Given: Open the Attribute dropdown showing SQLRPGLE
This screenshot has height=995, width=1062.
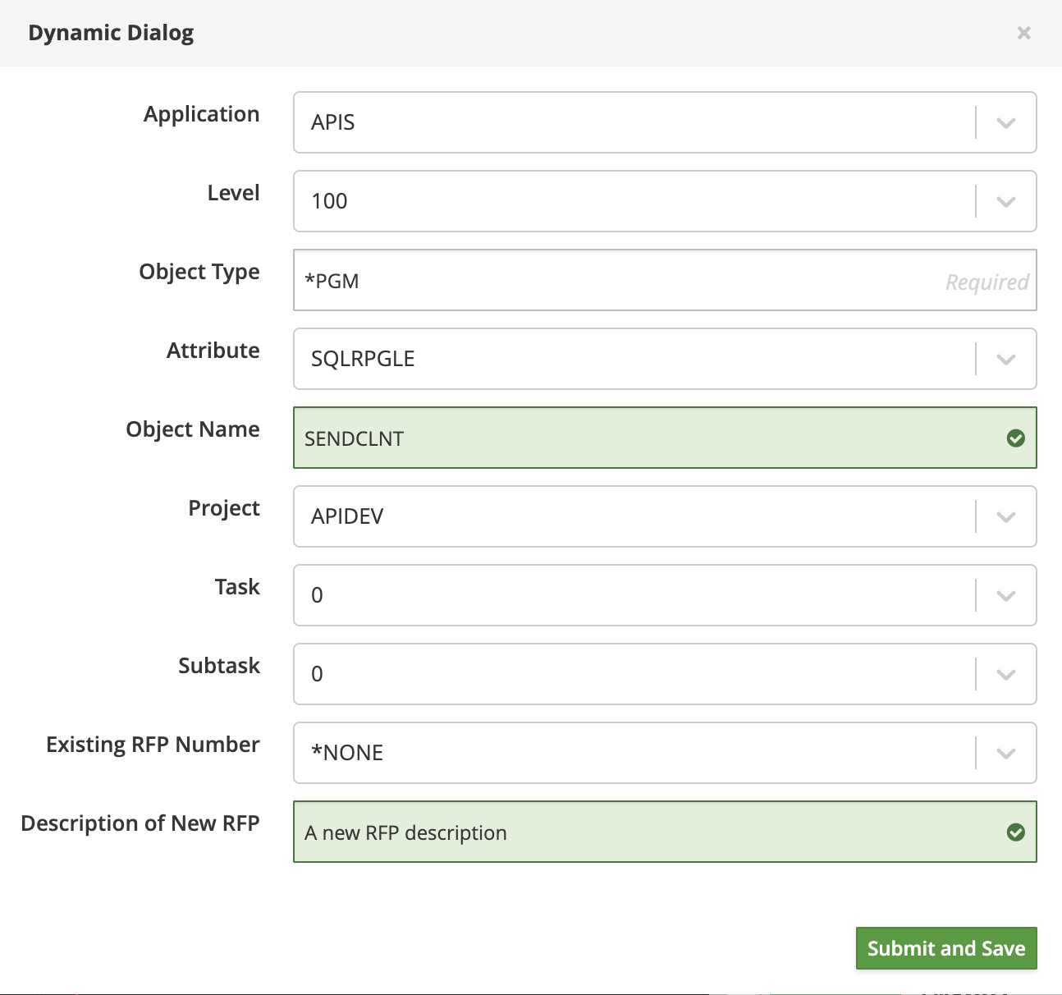Looking at the screenshot, I should point(665,359).
